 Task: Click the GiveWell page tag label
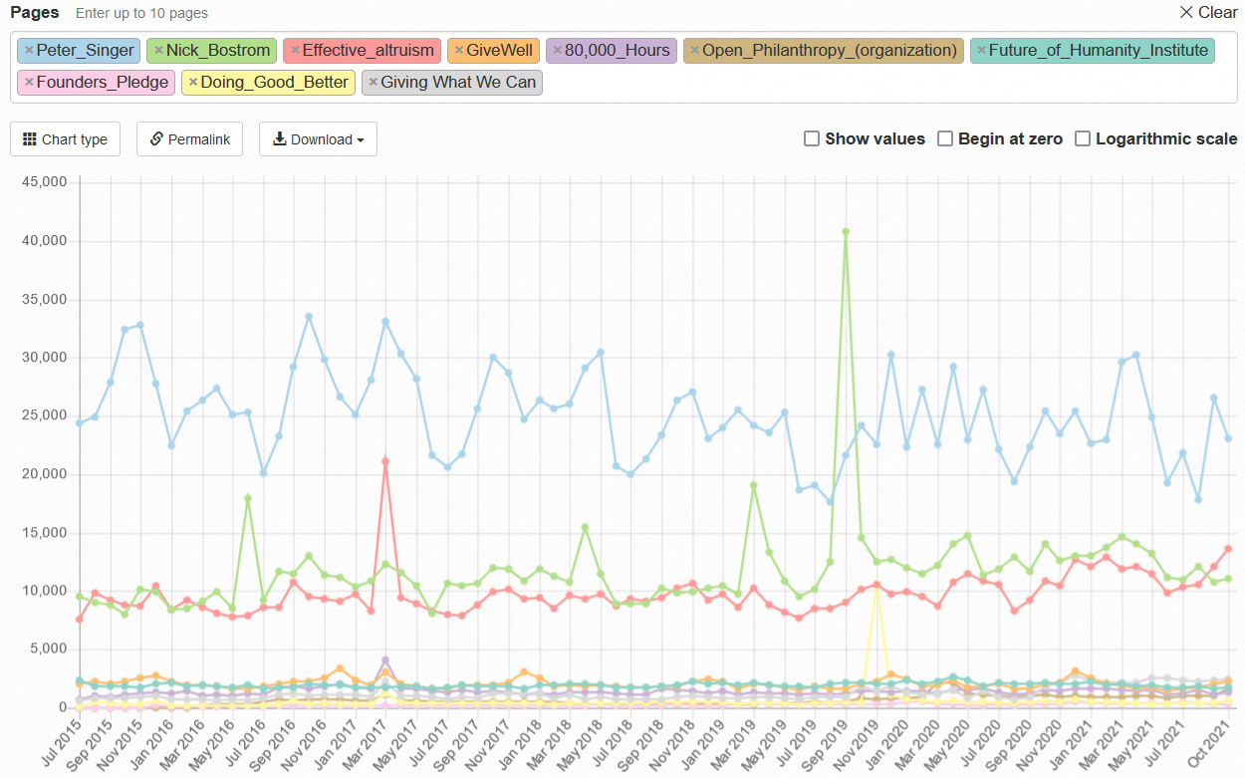[x=501, y=50]
